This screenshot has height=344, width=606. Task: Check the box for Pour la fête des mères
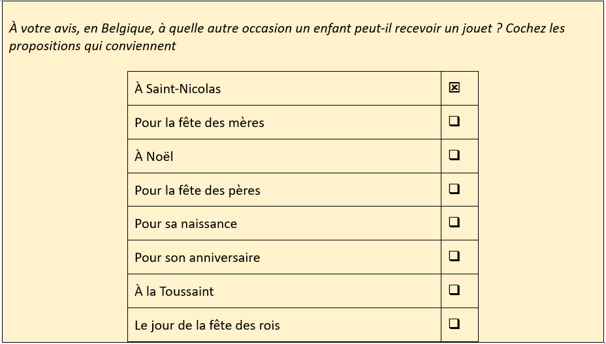454,121
